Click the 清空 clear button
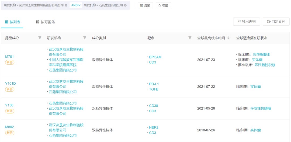Image resolution: width=291 pixels, height=142 pixels. tap(145, 5)
